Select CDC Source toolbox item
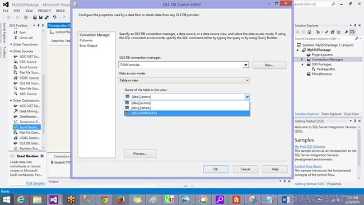Image resolution: width=364 pixels, height=205 pixels. pyautogui.click(x=25, y=62)
